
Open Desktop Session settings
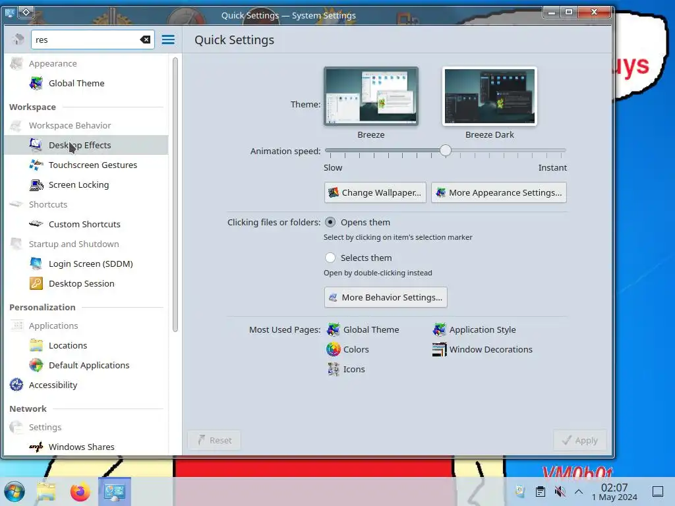click(x=86, y=283)
